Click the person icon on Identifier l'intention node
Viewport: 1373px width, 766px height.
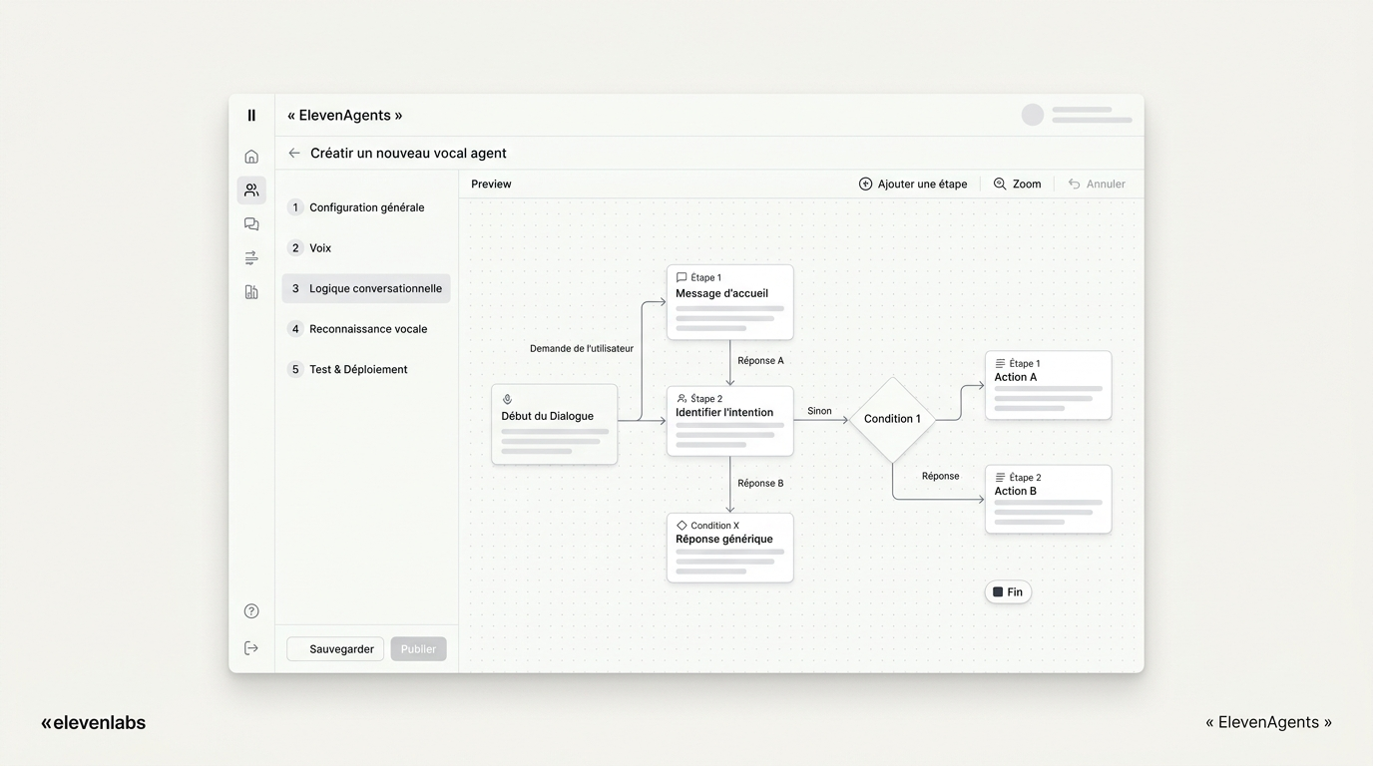point(682,399)
